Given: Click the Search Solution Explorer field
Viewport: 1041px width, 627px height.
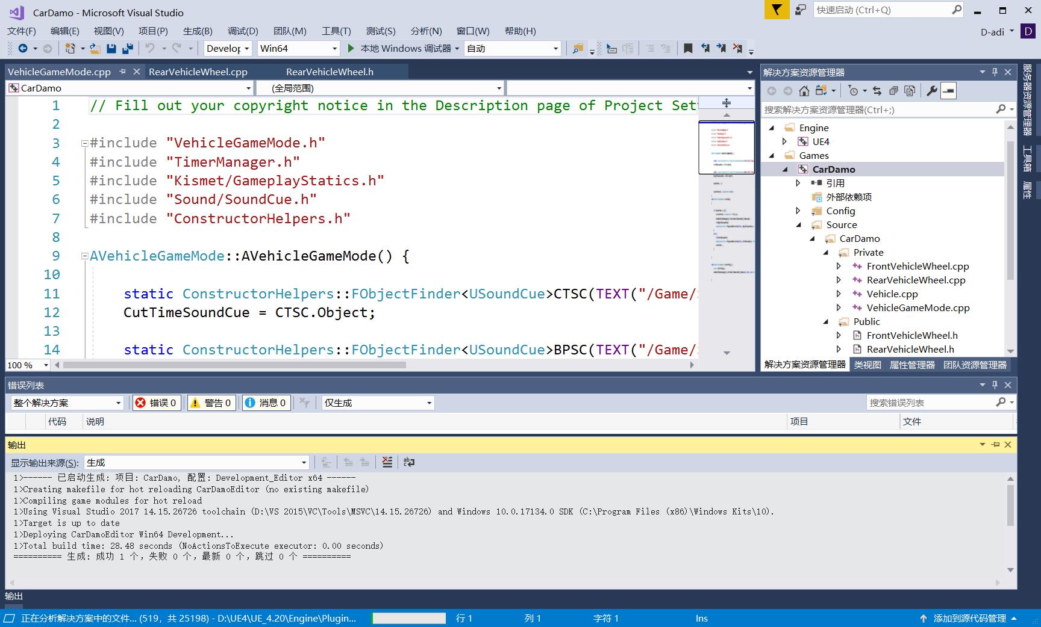Looking at the screenshot, I should coord(889,110).
